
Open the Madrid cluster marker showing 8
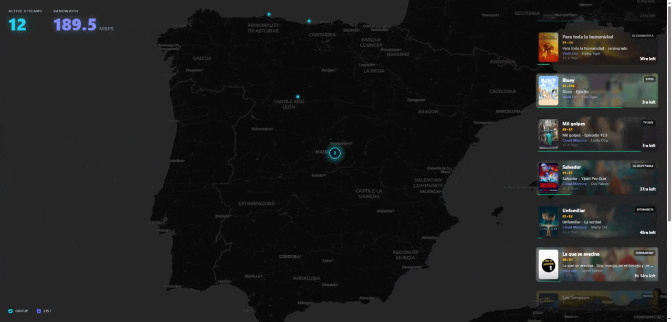[x=335, y=153]
